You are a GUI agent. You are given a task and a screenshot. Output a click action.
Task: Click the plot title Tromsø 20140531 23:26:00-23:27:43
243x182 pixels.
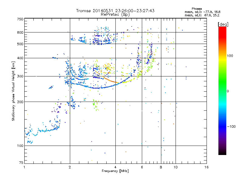pyautogui.click(x=115, y=11)
